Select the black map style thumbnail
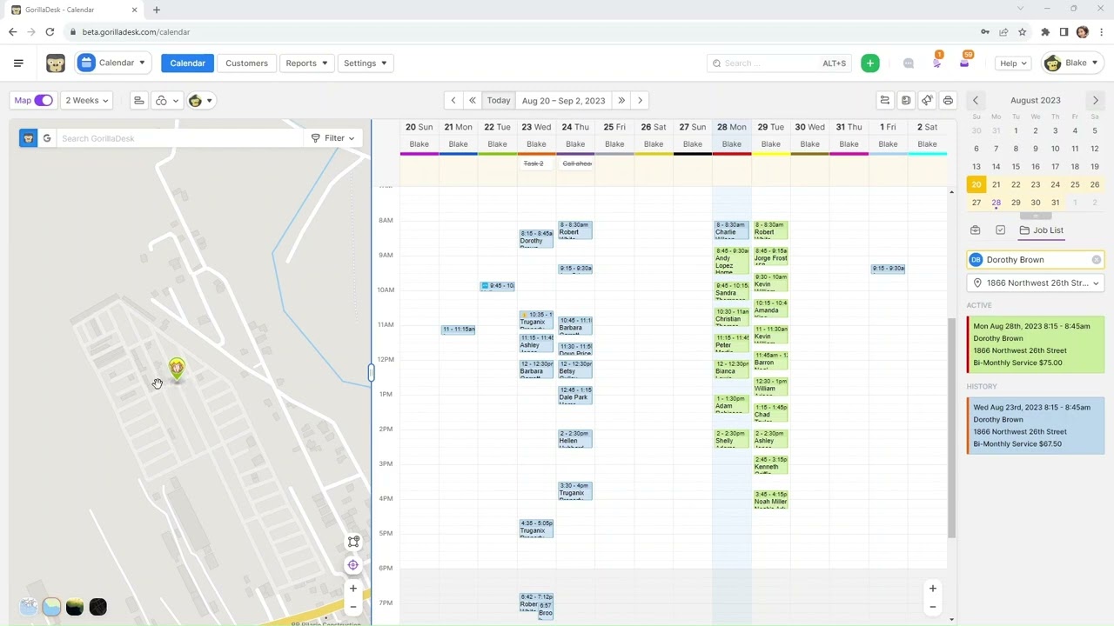 coord(97,607)
